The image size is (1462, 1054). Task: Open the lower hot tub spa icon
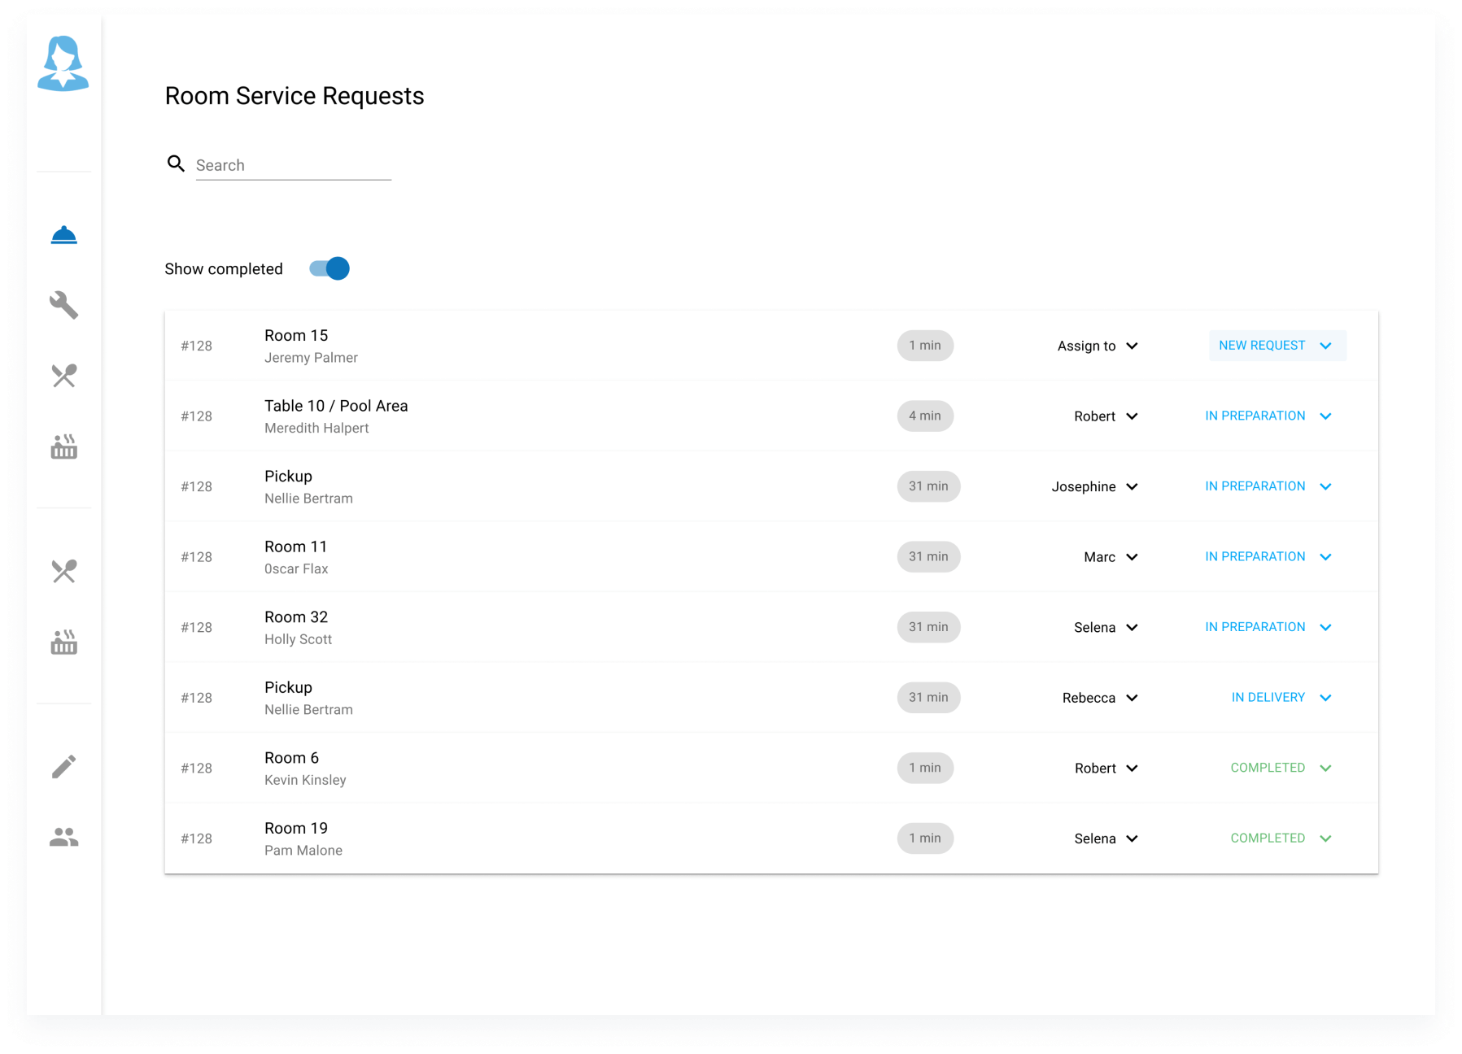(63, 642)
